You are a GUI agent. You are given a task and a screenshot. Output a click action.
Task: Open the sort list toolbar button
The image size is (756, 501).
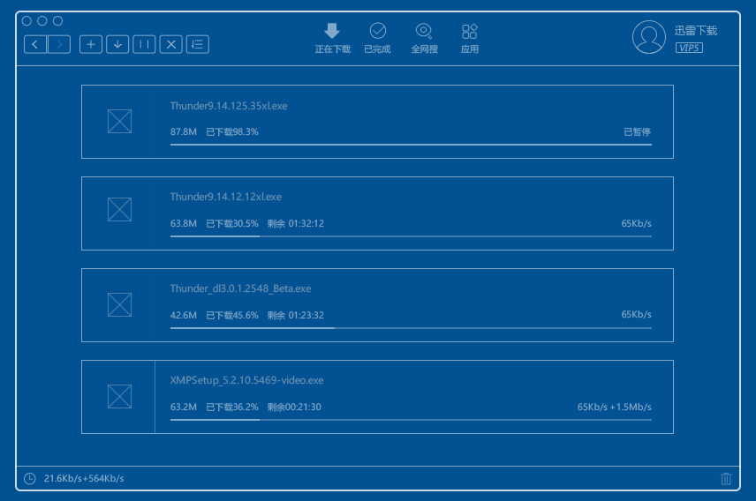point(198,44)
